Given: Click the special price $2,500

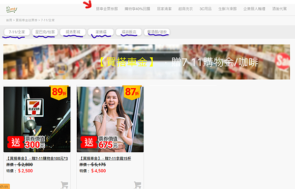Looking at the screenshot, I should pos(26,171).
